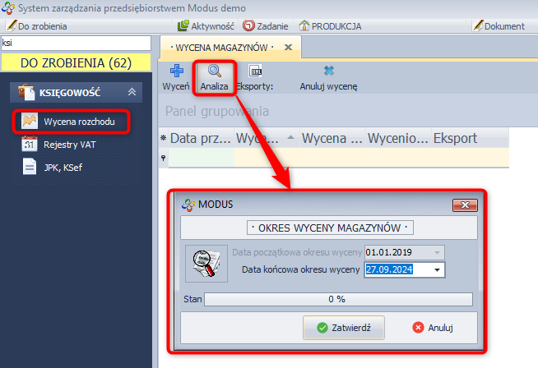
Task: Click the Zatwierdź button
Action: pyautogui.click(x=344, y=328)
